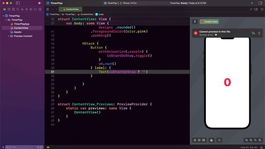Open the body symbol breadcrumb
The height and width of the screenshot is (149, 265).
coord(99,14)
